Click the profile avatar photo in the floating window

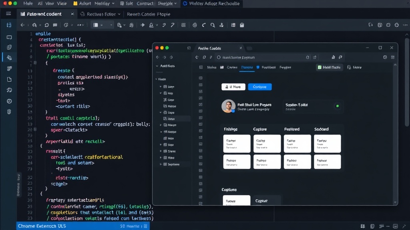click(228, 106)
